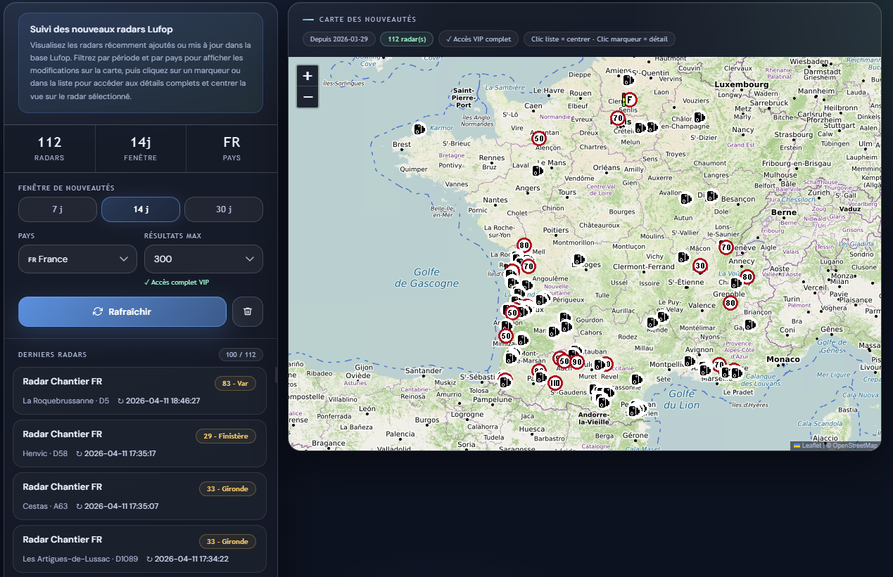Click the 29 - Finistère badge
This screenshot has height=577, width=893.
[226, 436]
